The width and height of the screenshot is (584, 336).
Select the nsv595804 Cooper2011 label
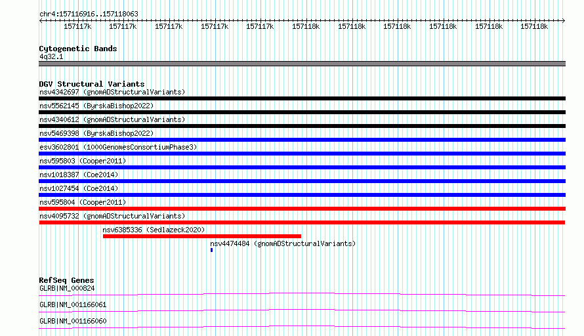(x=83, y=202)
